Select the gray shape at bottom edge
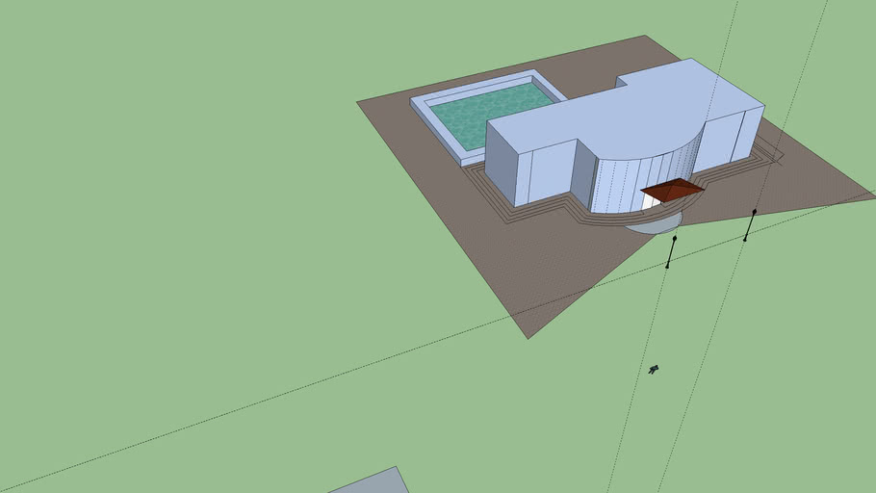Viewport: 876px width, 493px height. coord(371,482)
